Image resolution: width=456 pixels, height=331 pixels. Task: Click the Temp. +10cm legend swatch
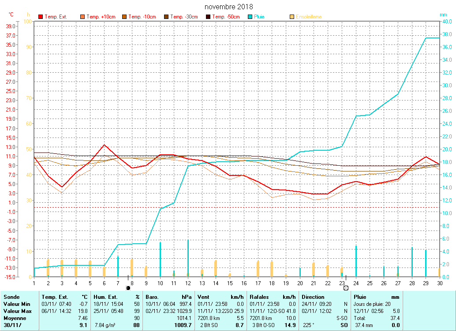(x=82, y=17)
